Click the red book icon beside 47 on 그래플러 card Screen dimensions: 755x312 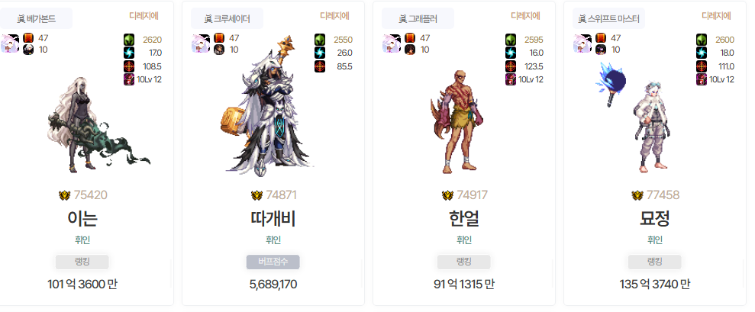point(410,38)
